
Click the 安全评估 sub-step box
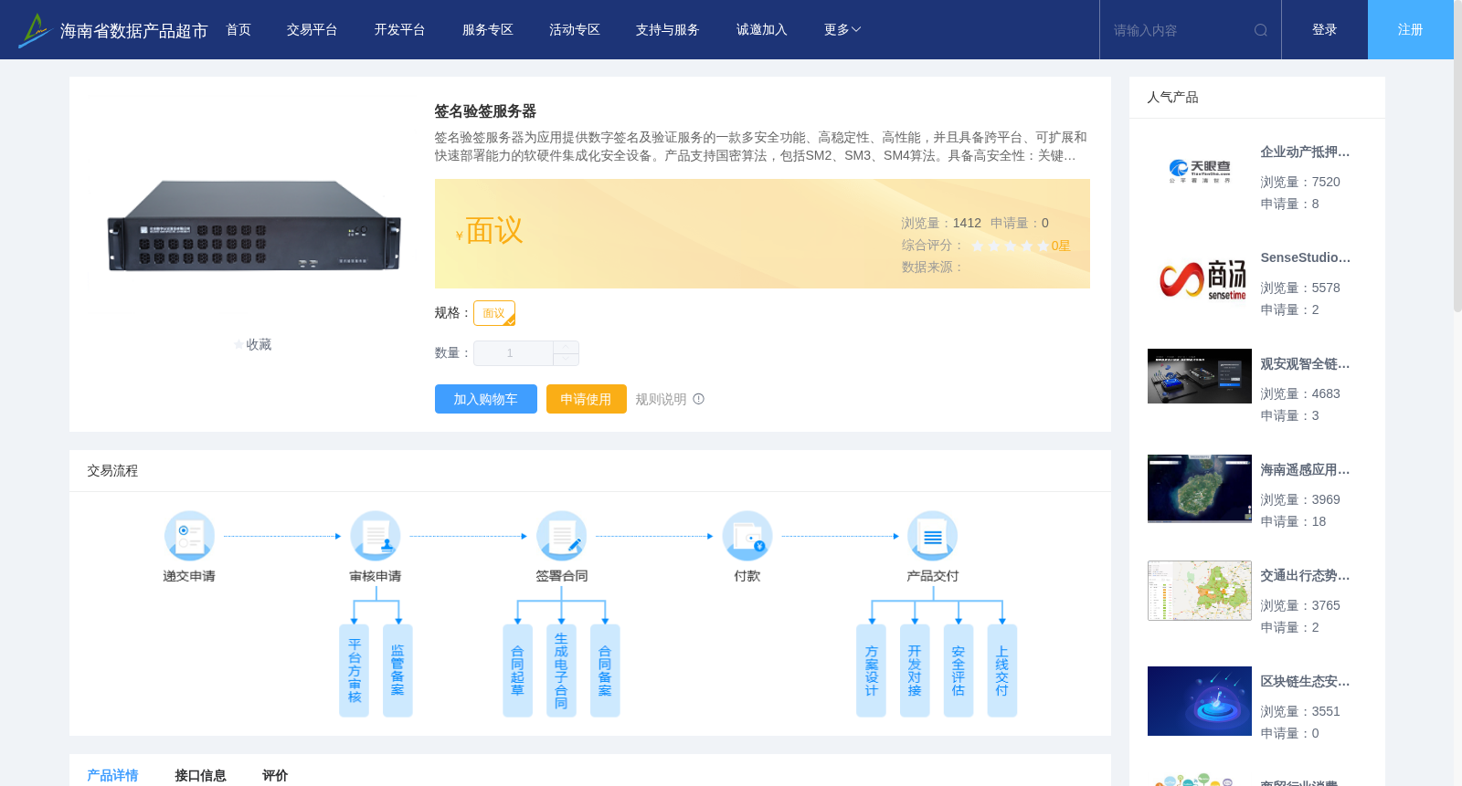[x=959, y=671]
